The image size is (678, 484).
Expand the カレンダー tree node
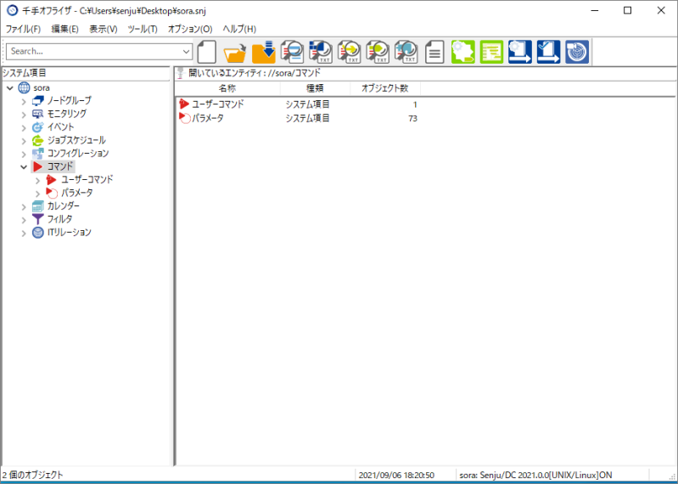pyautogui.click(x=25, y=207)
